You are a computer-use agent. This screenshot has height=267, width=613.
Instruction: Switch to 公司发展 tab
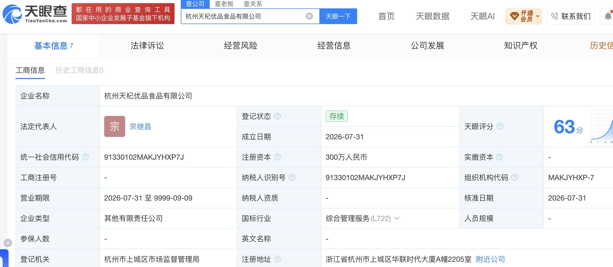(427, 46)
